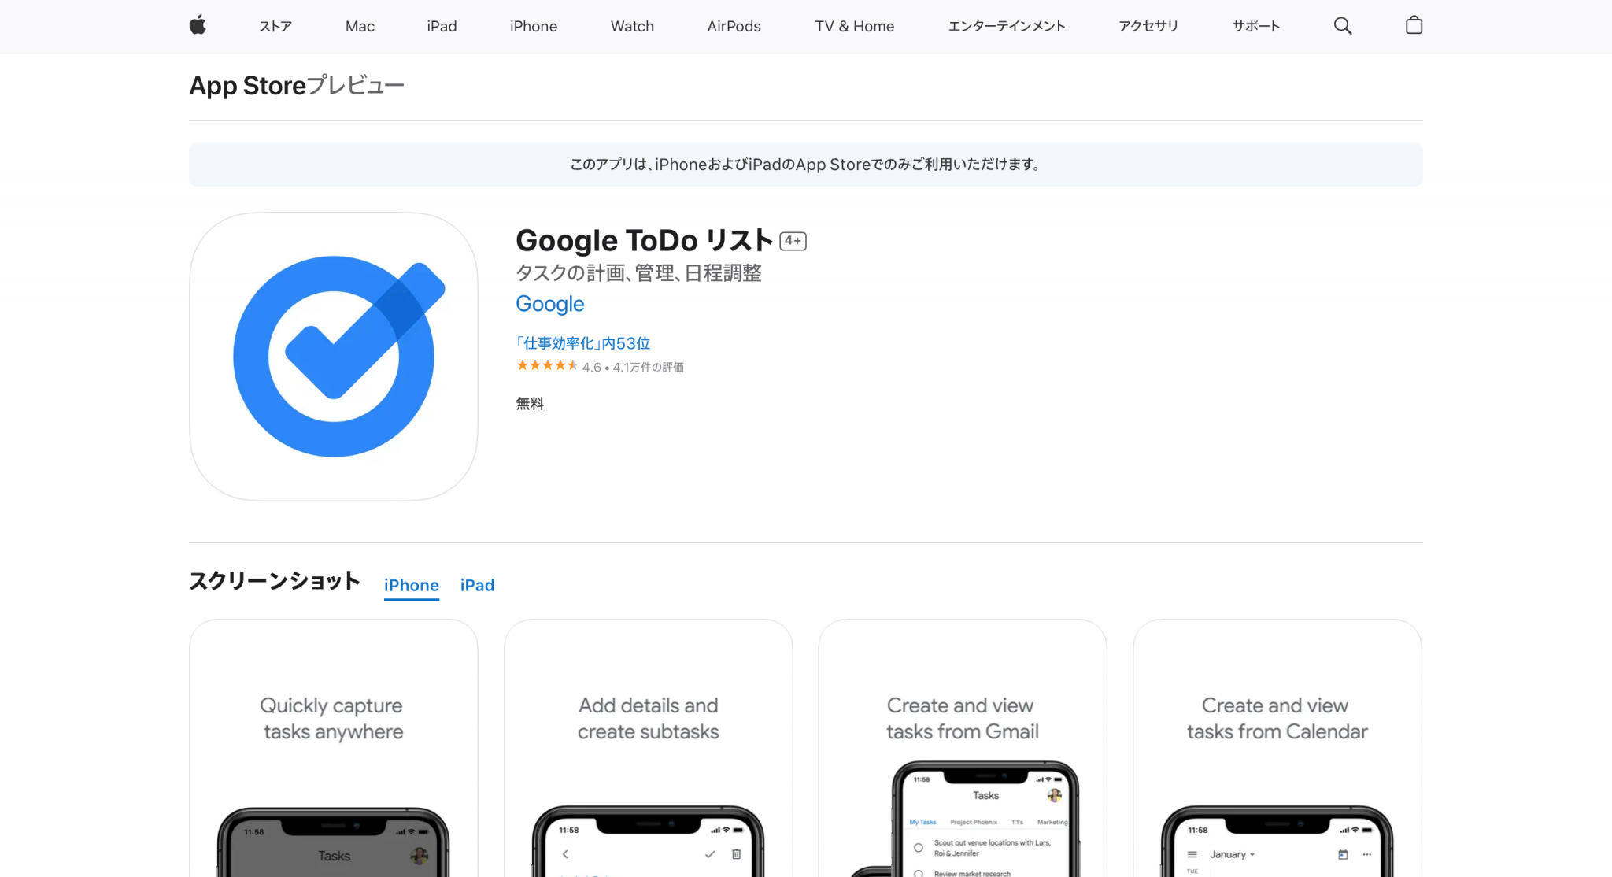Open the shopping bag icon

point(1414,26)
